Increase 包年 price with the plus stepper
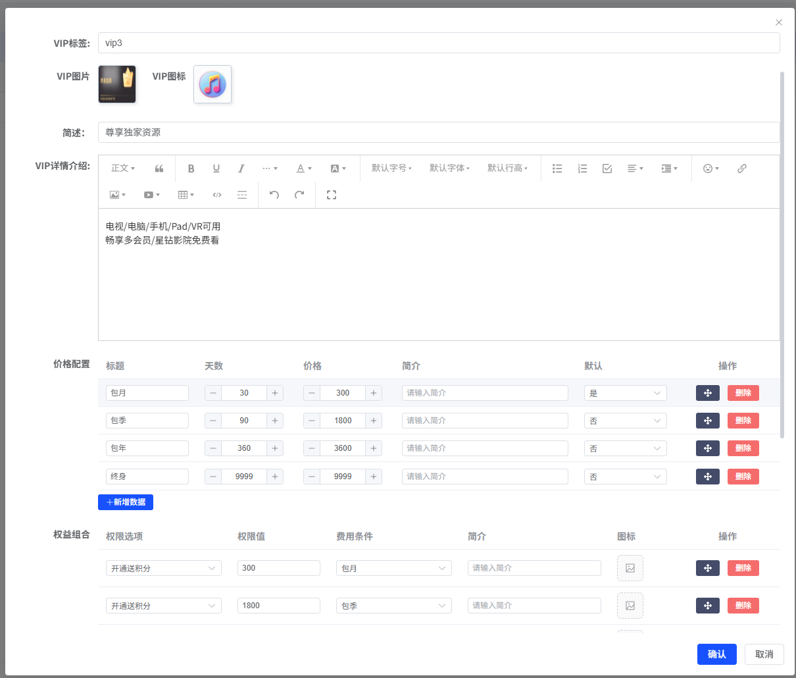The height and width of the screenshot is (678, 796). point(374,448)
